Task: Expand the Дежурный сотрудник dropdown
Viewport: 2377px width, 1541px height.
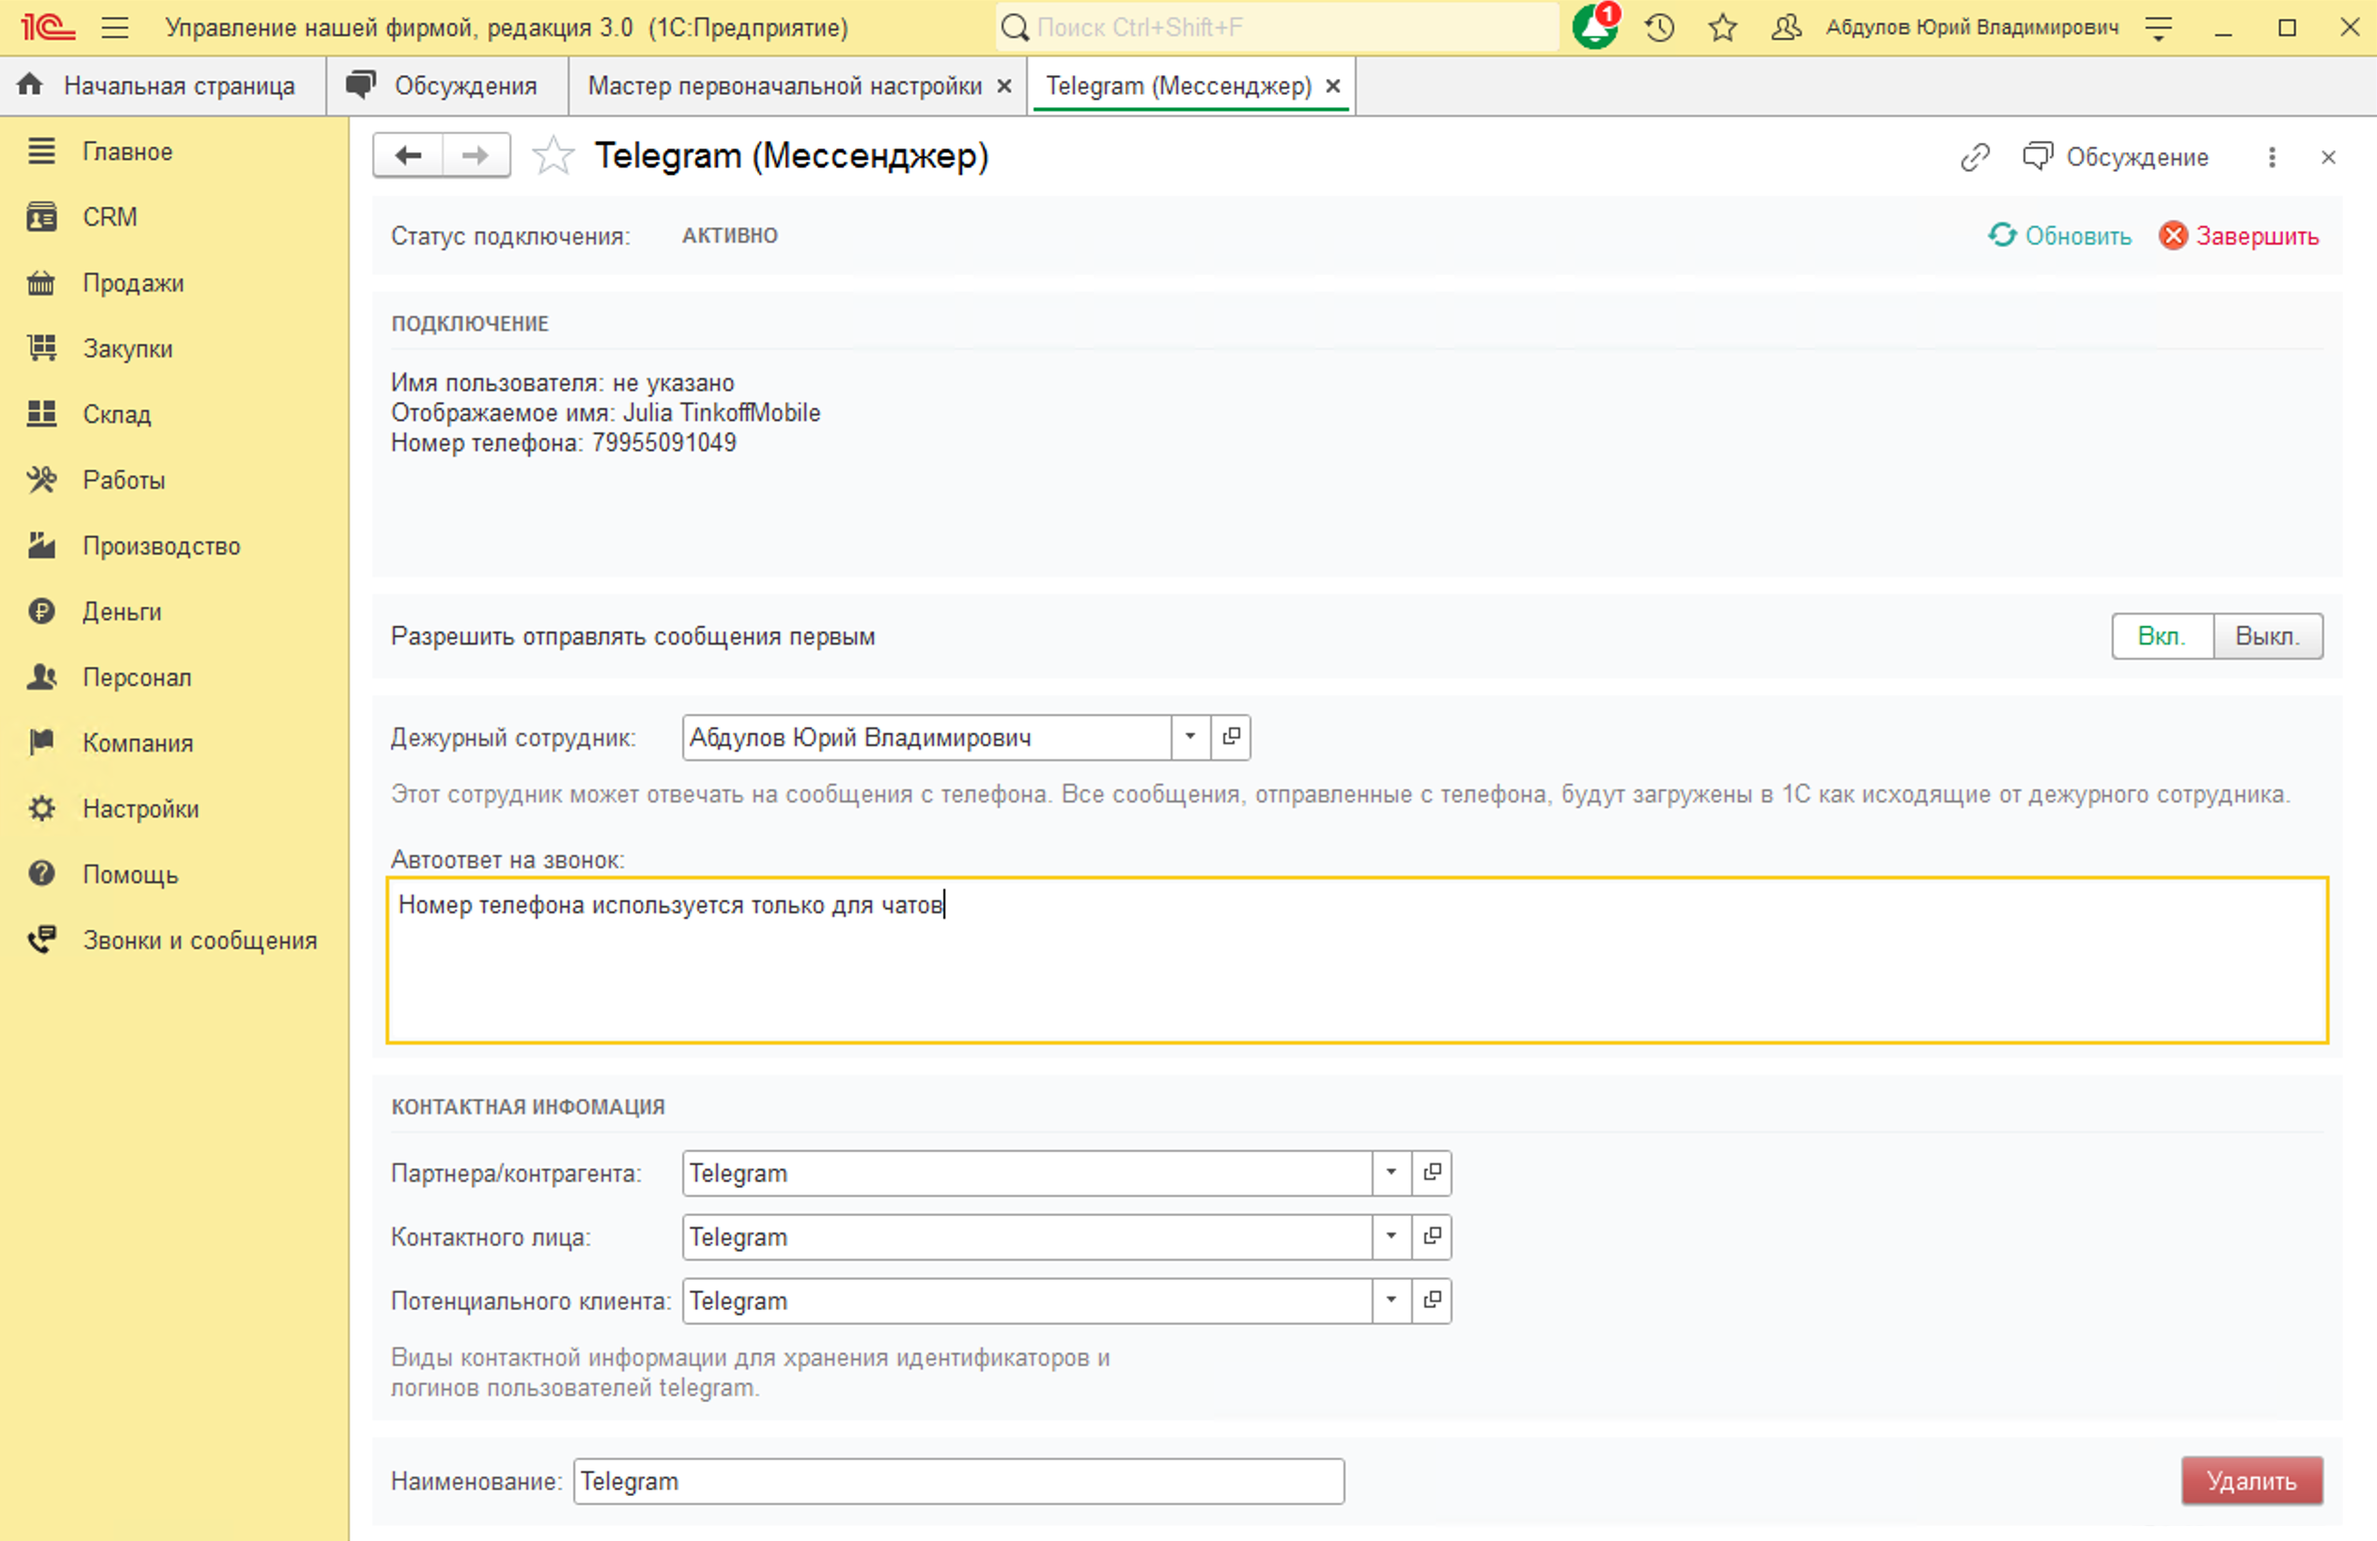Action: pos(1189,737)
